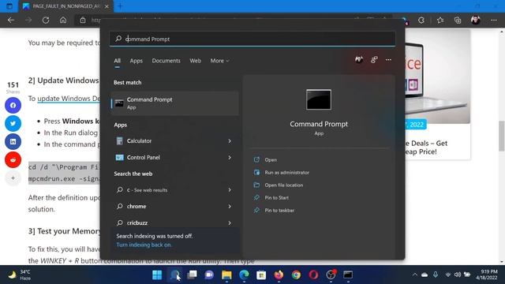Click the OneDrive cloud tray icon
Screen dimensions: 505x284
coord(425,275)
